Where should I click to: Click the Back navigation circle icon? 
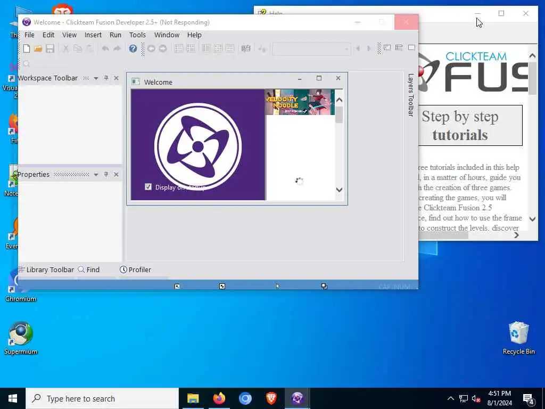click(x=151, y=48)
